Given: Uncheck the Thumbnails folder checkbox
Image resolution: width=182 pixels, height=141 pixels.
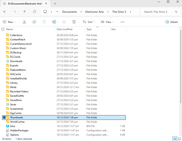Looking at the screenshot, I should point(4,117).
